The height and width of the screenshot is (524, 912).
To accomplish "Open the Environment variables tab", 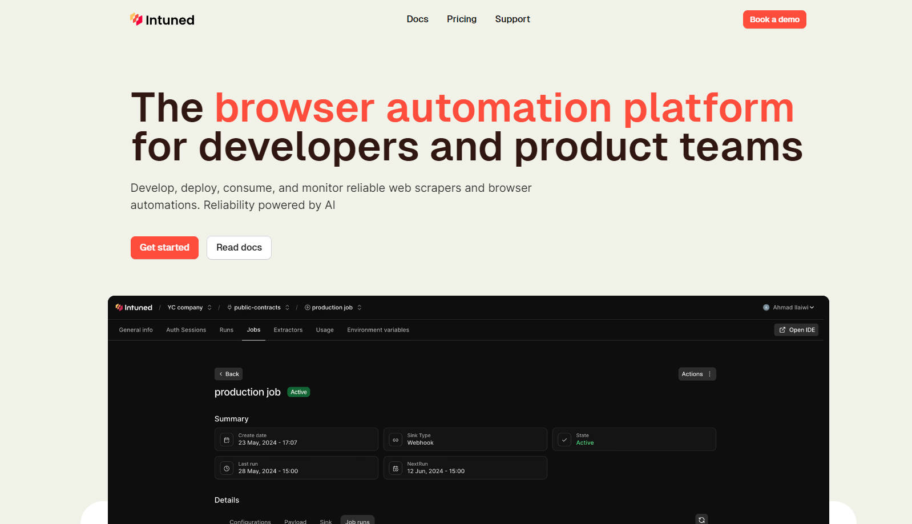I will click(x=378, y=330).
